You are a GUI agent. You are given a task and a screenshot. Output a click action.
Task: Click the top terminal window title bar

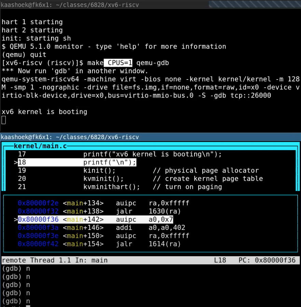click(x=102, y=4)
